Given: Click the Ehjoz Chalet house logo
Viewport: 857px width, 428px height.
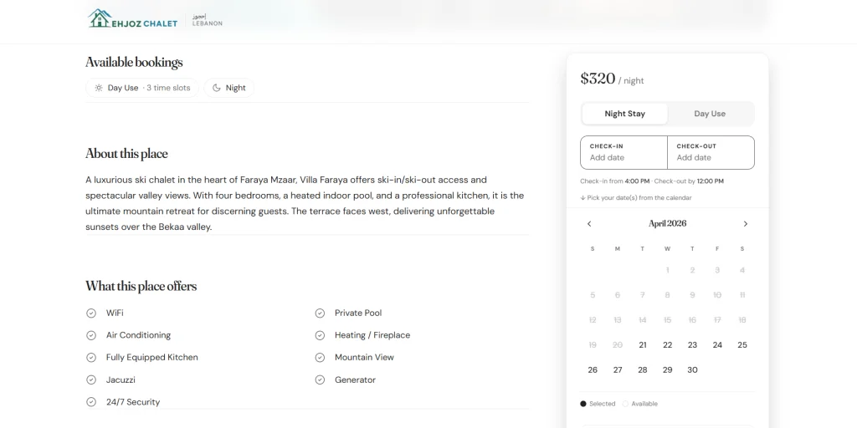Looking at the screenshot, I should coord(100,18).
